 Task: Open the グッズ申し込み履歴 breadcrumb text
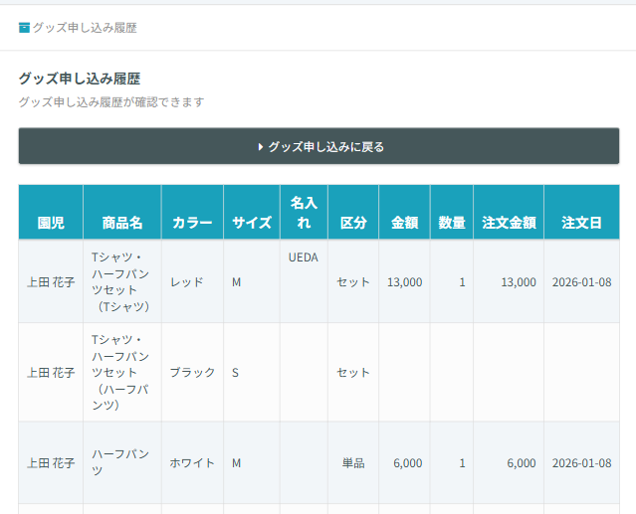[x=85, y=28]
